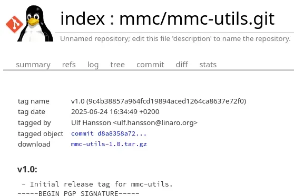Select the commit tab

(150, 65)
